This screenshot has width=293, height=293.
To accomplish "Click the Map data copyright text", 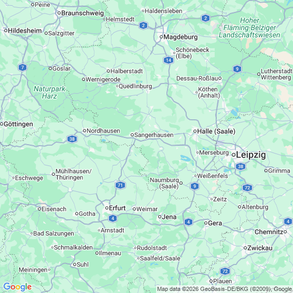I will click(x=224, y=289).
